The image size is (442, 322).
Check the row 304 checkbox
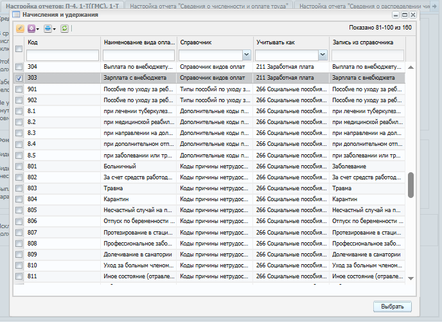pos(19,67)
